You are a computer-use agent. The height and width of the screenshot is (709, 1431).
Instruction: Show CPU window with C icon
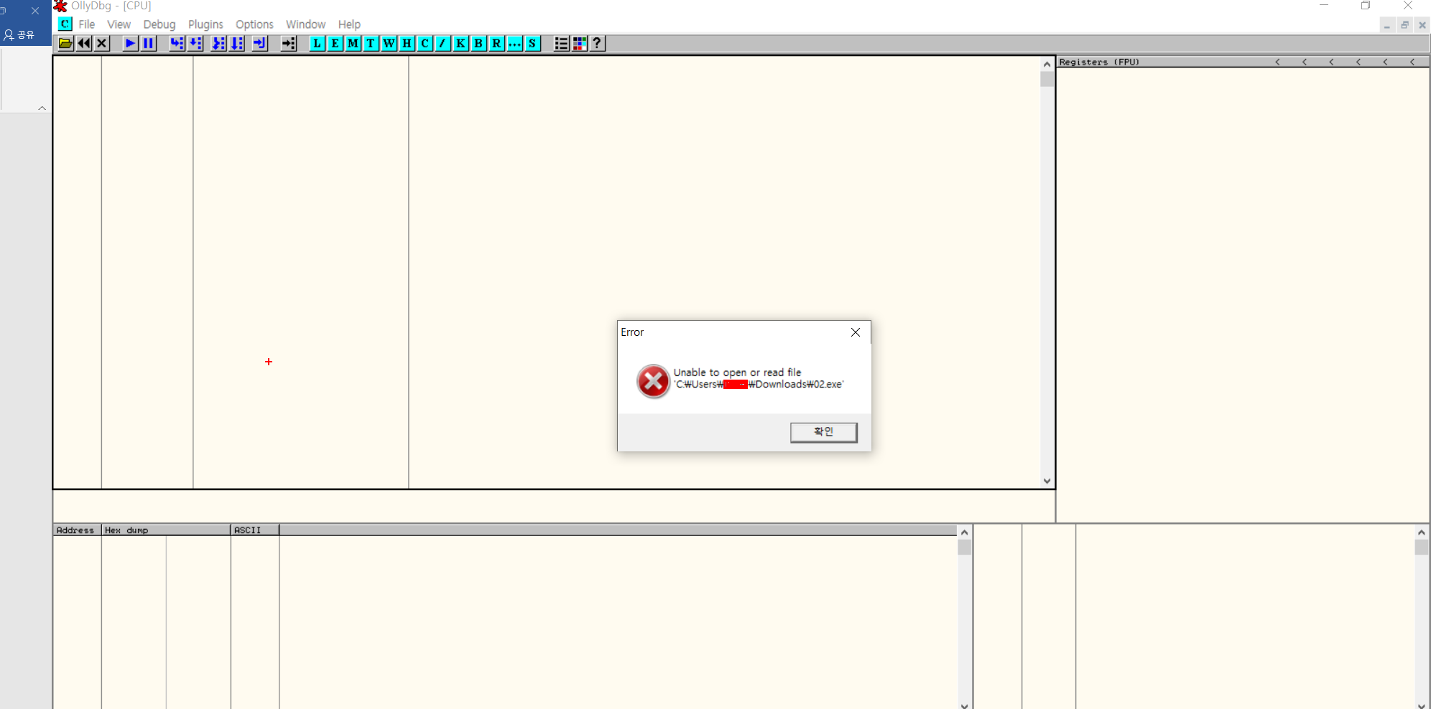point(425,44)
